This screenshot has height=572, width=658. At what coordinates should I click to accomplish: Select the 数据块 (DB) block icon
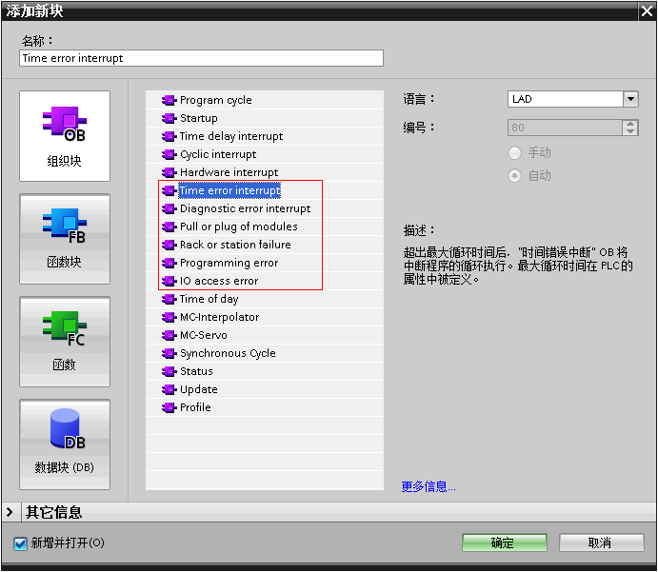coord(65,444)
